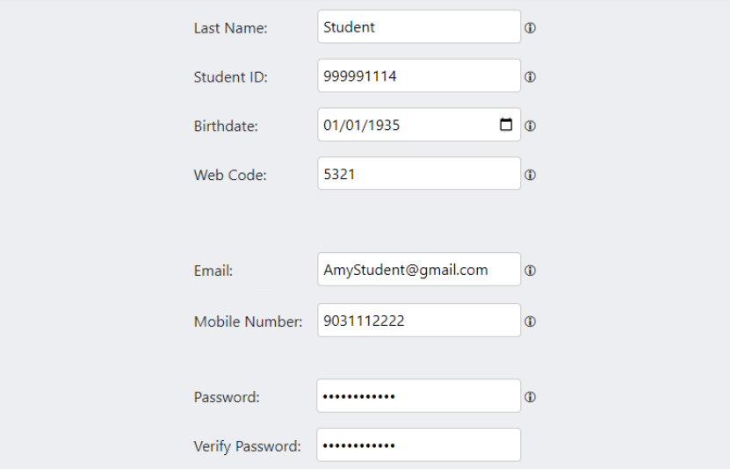Focus the Password entry field
730x469 pixels.
click(418, 396)
